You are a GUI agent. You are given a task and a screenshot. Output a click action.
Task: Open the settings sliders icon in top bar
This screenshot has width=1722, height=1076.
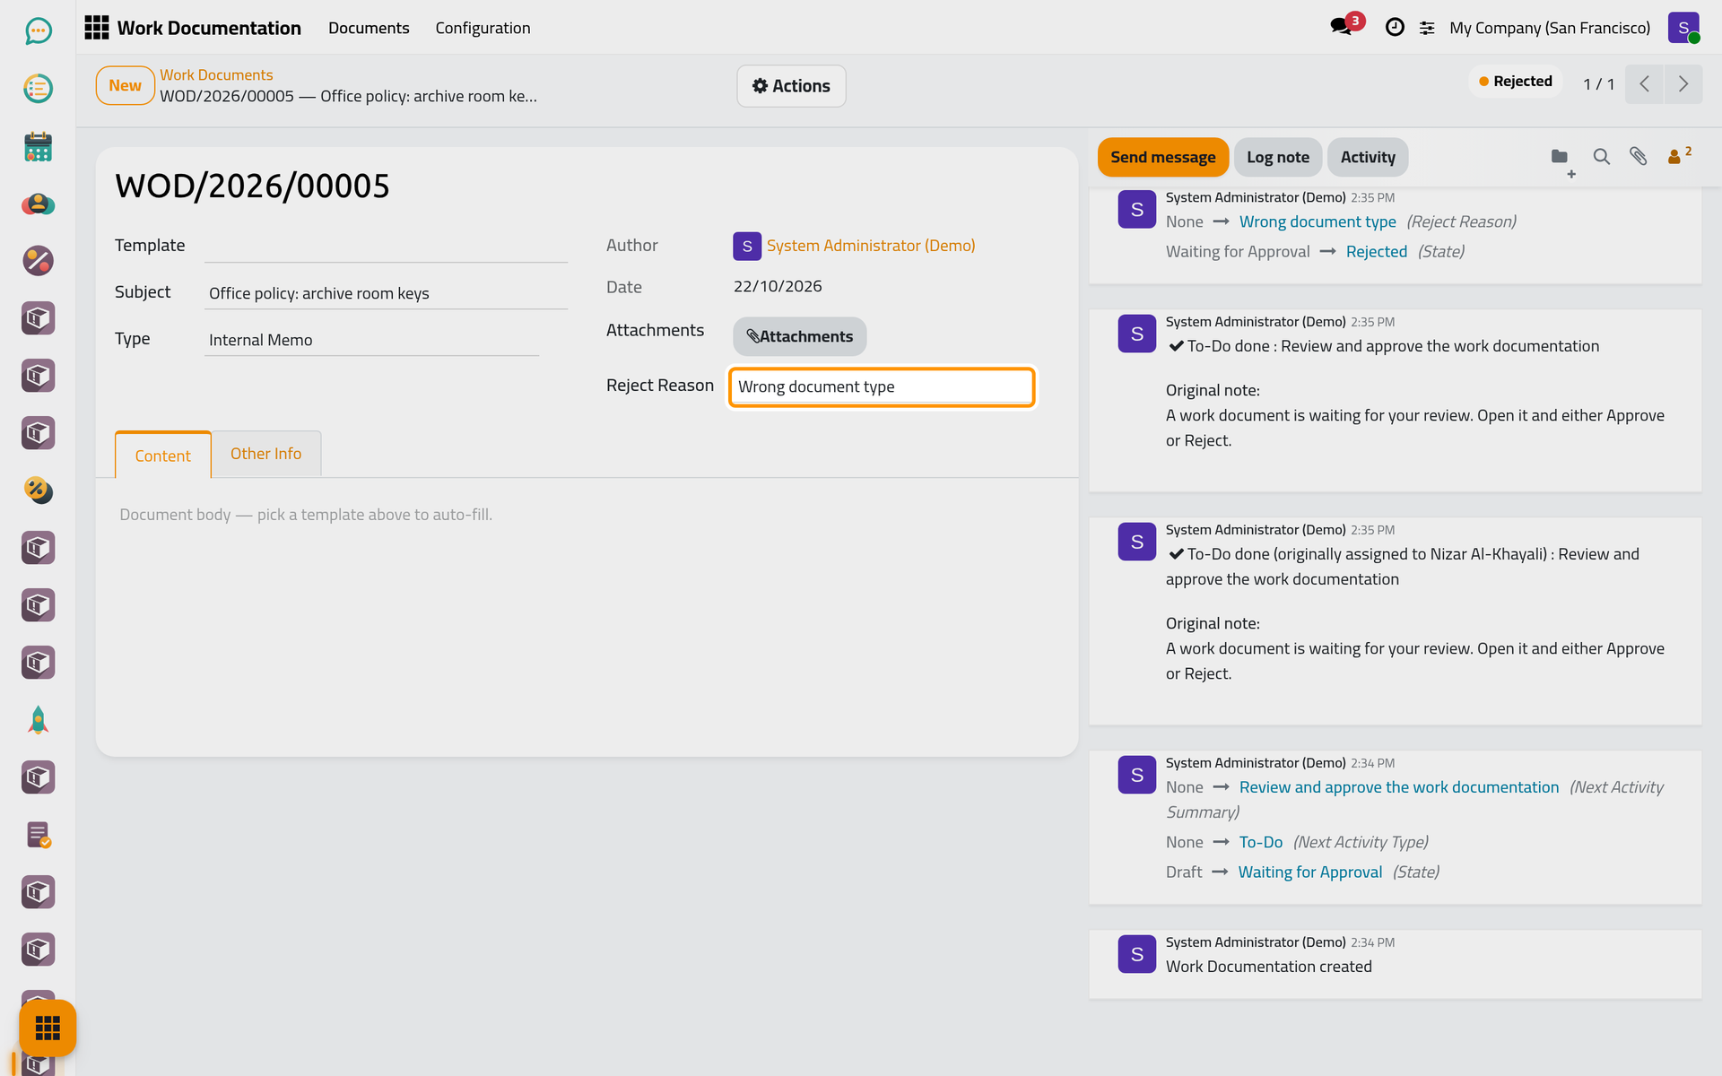coord(1427,28)
